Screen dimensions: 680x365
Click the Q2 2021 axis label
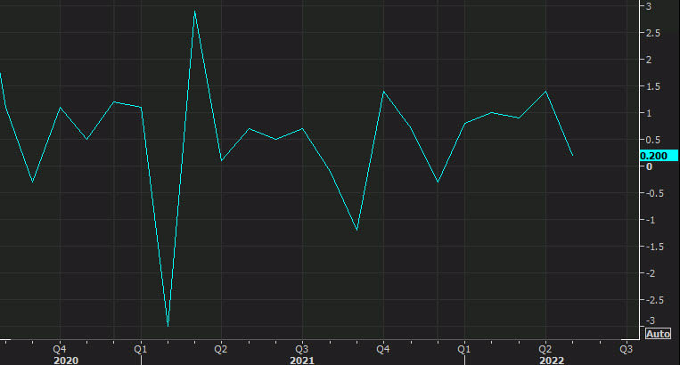(221, 349)
